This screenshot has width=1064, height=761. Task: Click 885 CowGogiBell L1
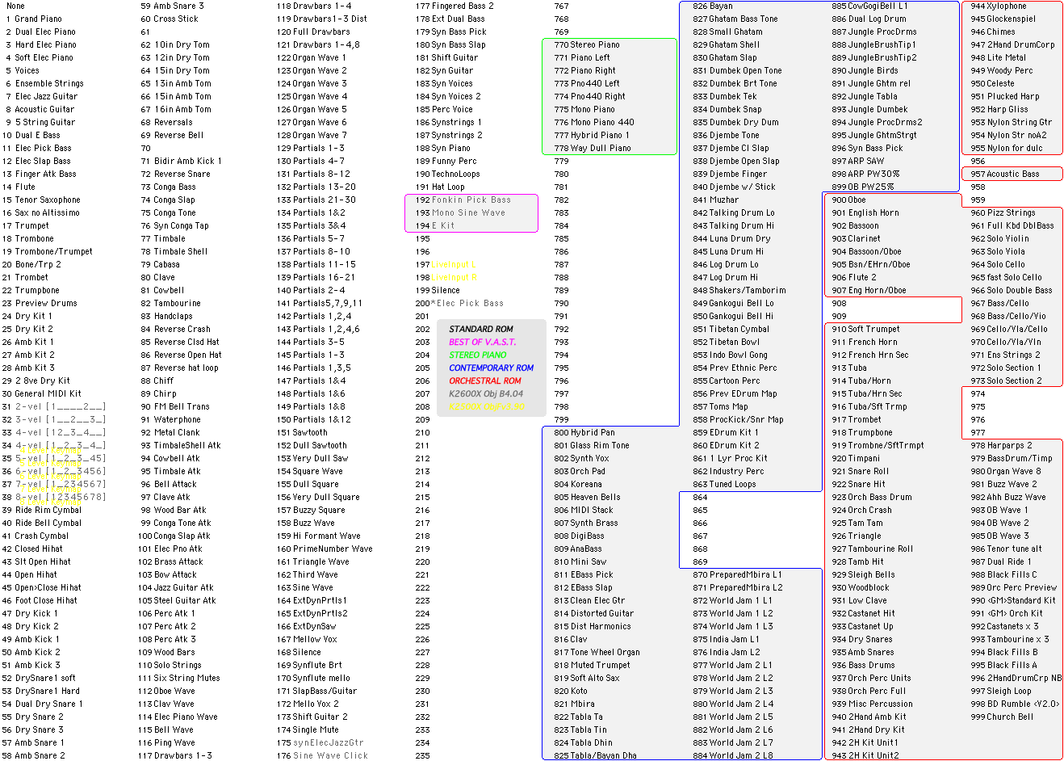[870, 6]
